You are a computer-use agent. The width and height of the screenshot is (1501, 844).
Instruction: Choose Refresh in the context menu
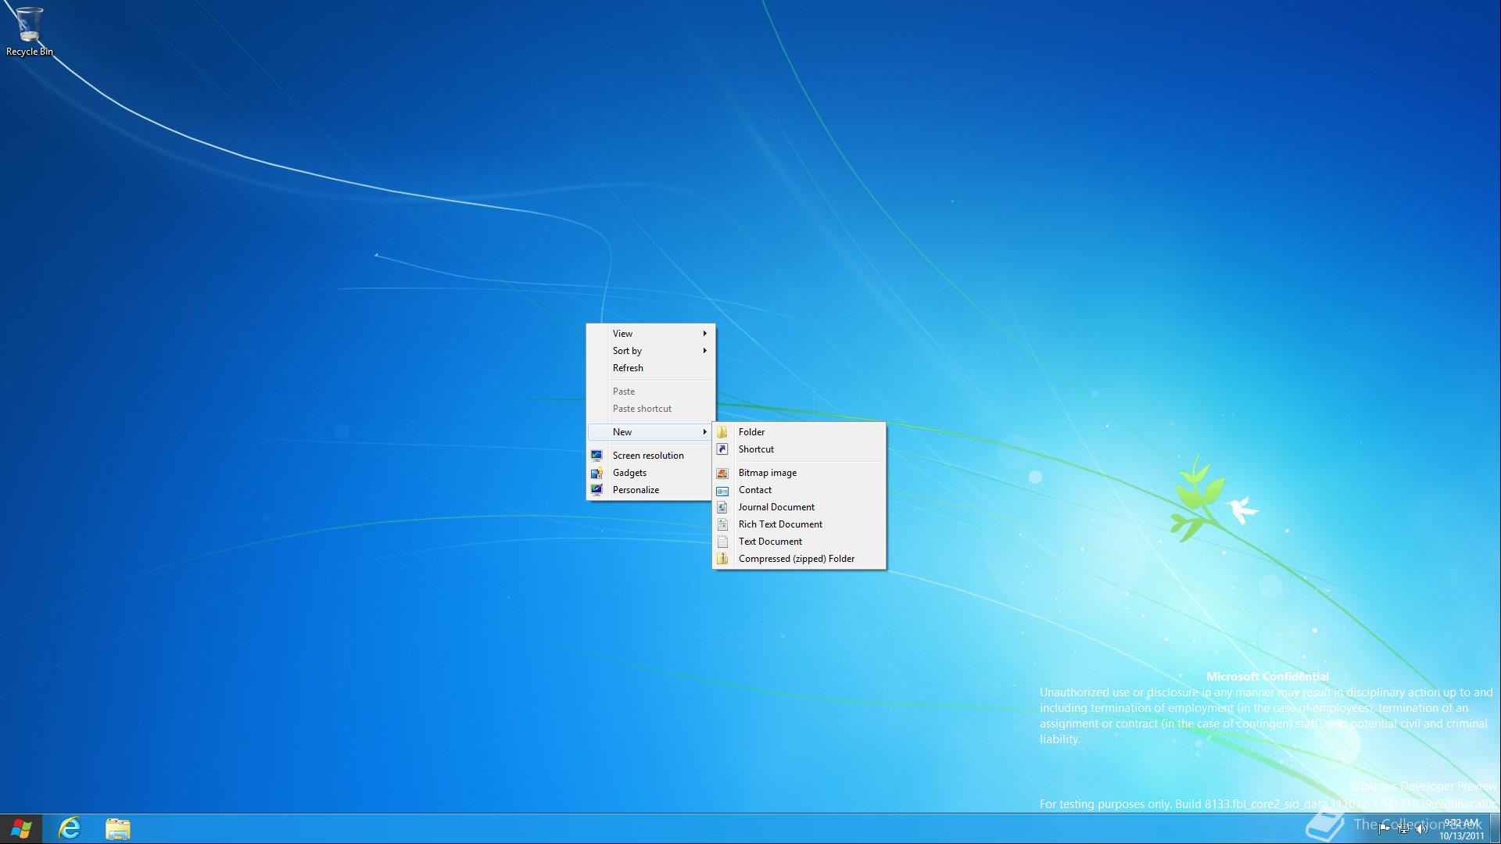[650, 368]
